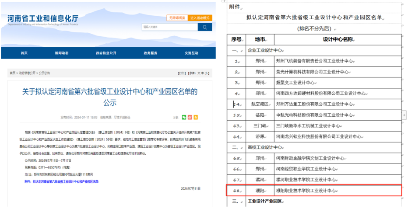Click the 河南省工业和信息化厅 site logo
This screenshot has height=219, width=408.
coord(42,20)
